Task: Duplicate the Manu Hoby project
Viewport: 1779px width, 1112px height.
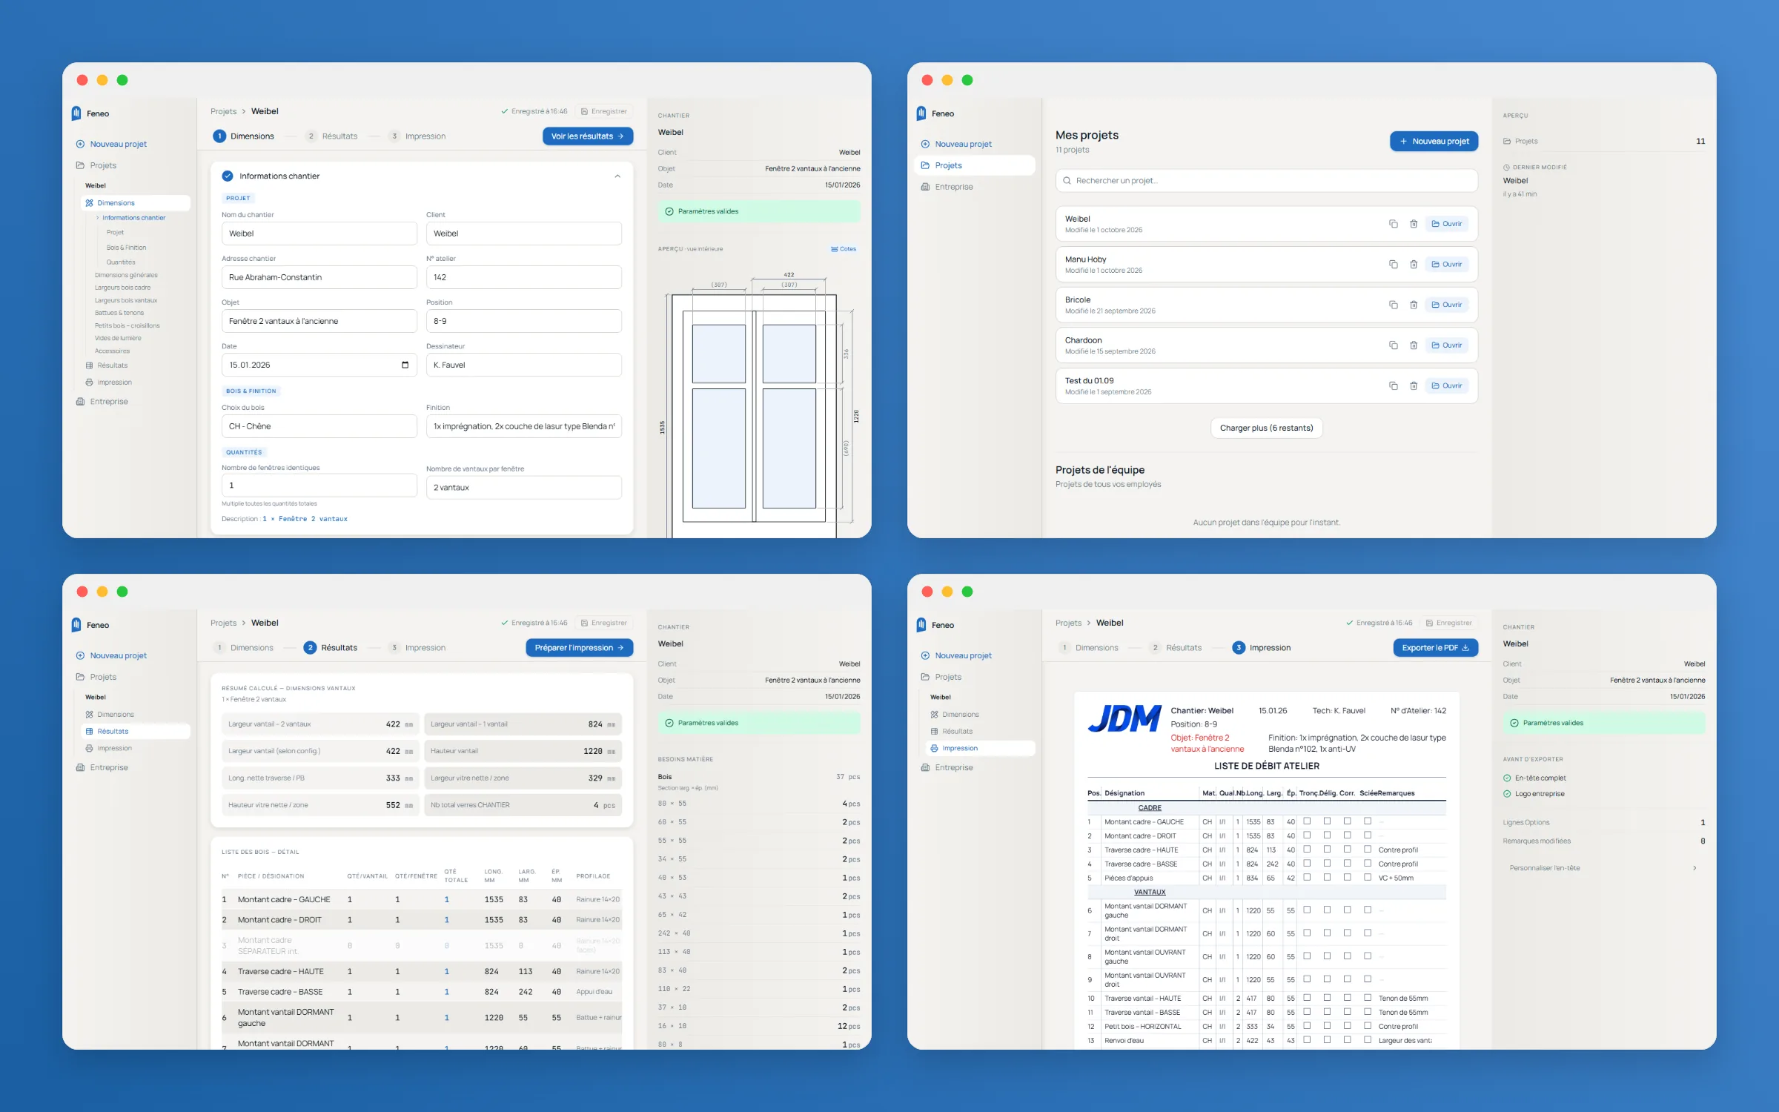Action: [1394, 264]
